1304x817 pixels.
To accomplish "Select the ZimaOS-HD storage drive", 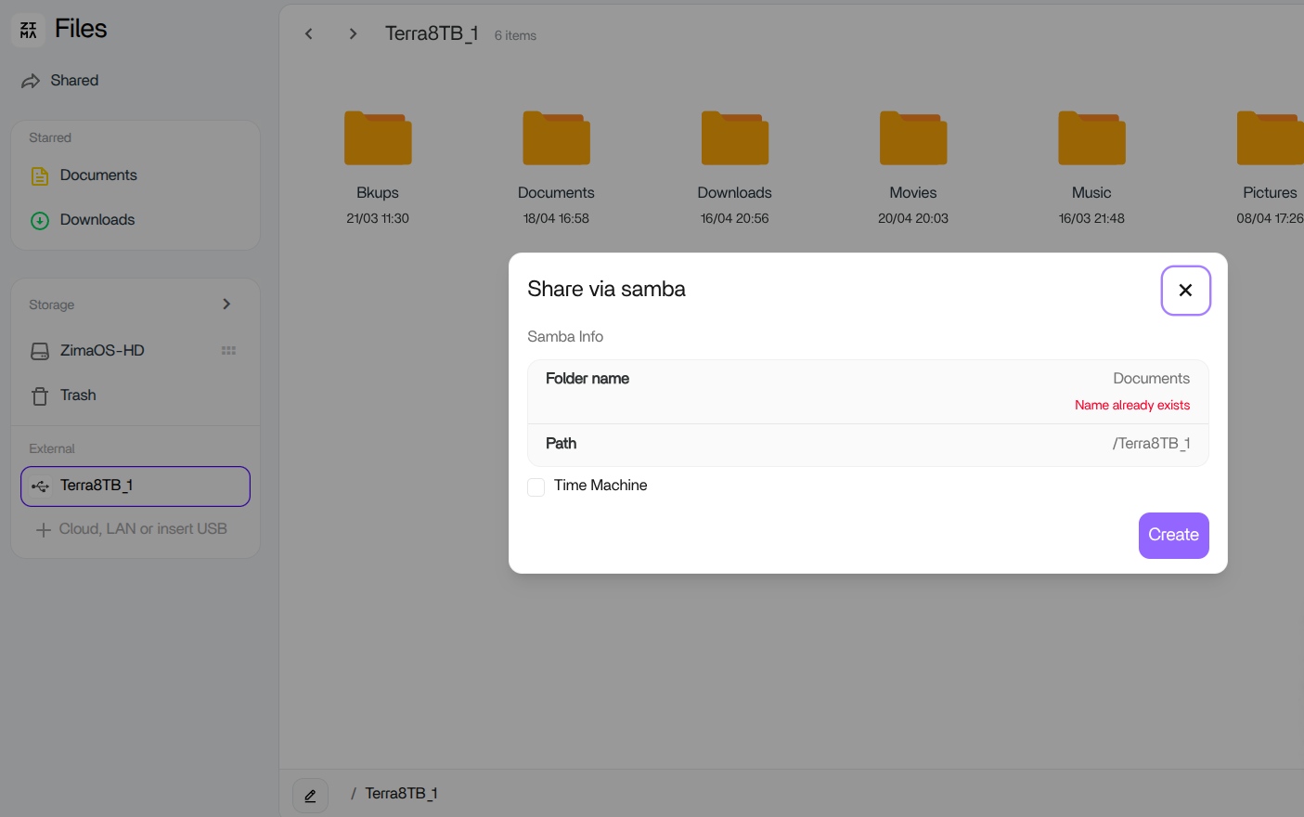I will click(102, 351).
